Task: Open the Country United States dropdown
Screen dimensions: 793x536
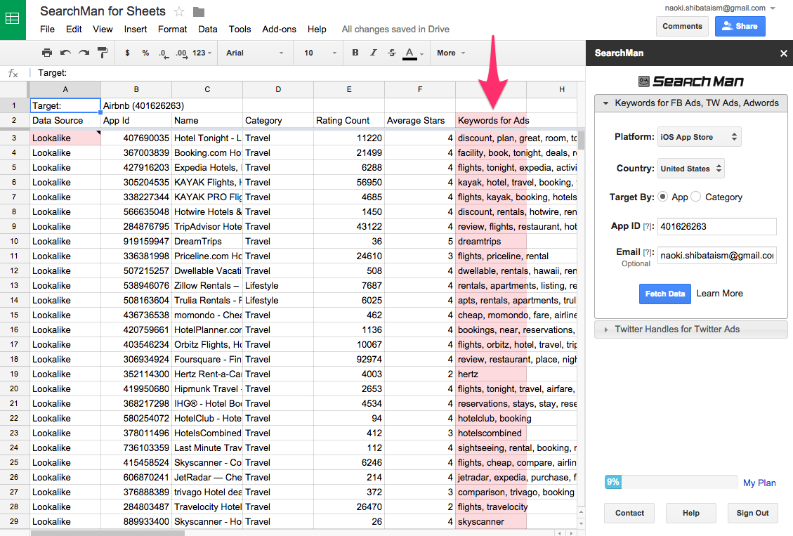Action: point(691,169)
